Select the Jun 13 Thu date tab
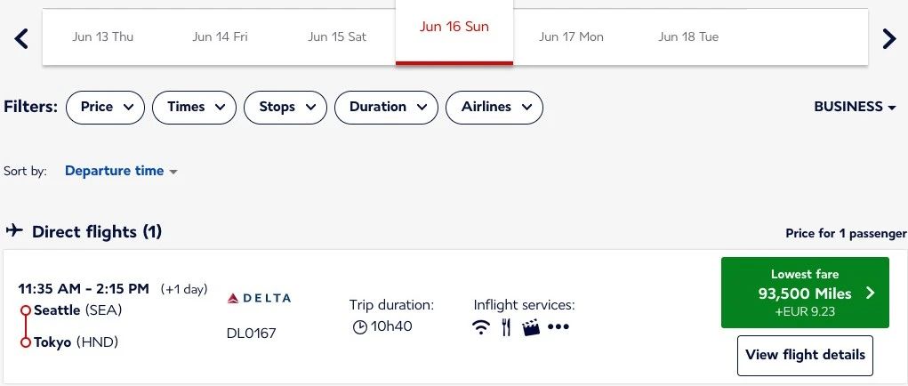The image size is (908, 386). 102,37
